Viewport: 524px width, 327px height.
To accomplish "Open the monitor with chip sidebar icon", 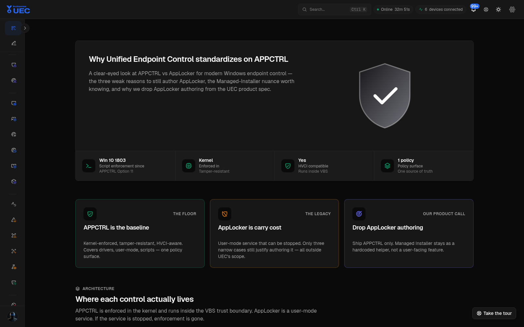I will 13,103.
